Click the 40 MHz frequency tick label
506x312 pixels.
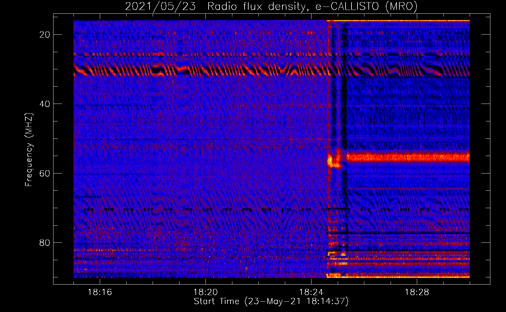[x=45, y=104]
